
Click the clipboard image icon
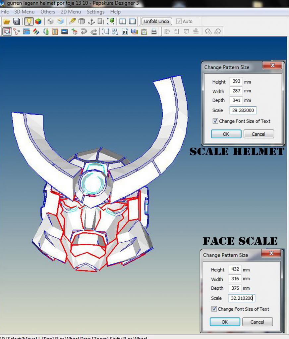click(x=144, y=32)
